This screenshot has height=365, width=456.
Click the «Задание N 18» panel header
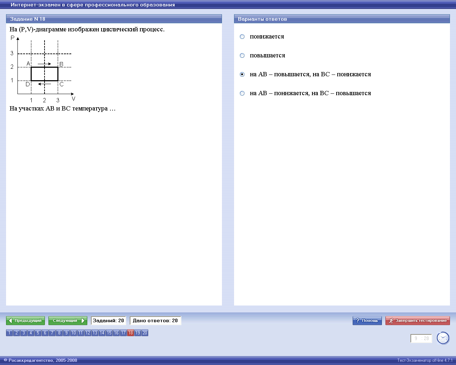pos(114,19)
